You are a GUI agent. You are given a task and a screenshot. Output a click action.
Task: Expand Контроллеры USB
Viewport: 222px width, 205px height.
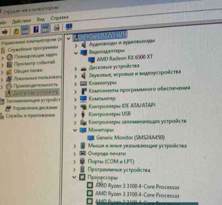click(75, 115)
